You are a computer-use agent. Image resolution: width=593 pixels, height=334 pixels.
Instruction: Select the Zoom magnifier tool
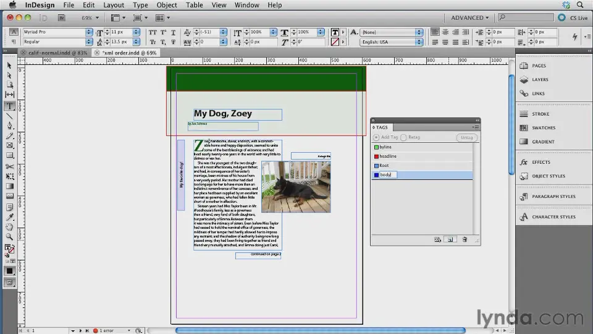coord(9,237)
